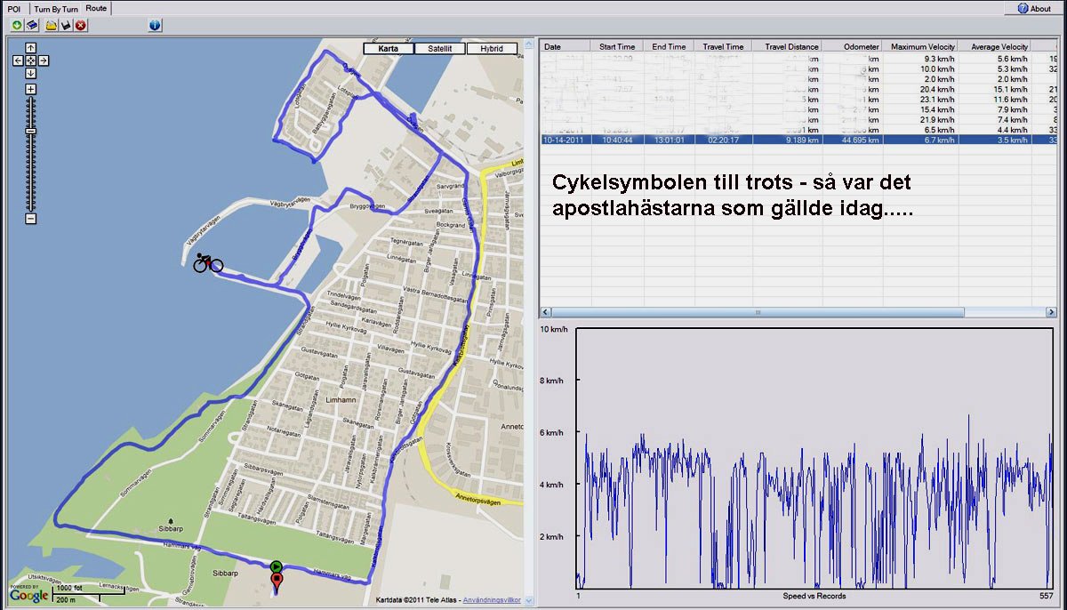
Task: Click the floppy disk save icon
Action: click(x=66, y=25)
